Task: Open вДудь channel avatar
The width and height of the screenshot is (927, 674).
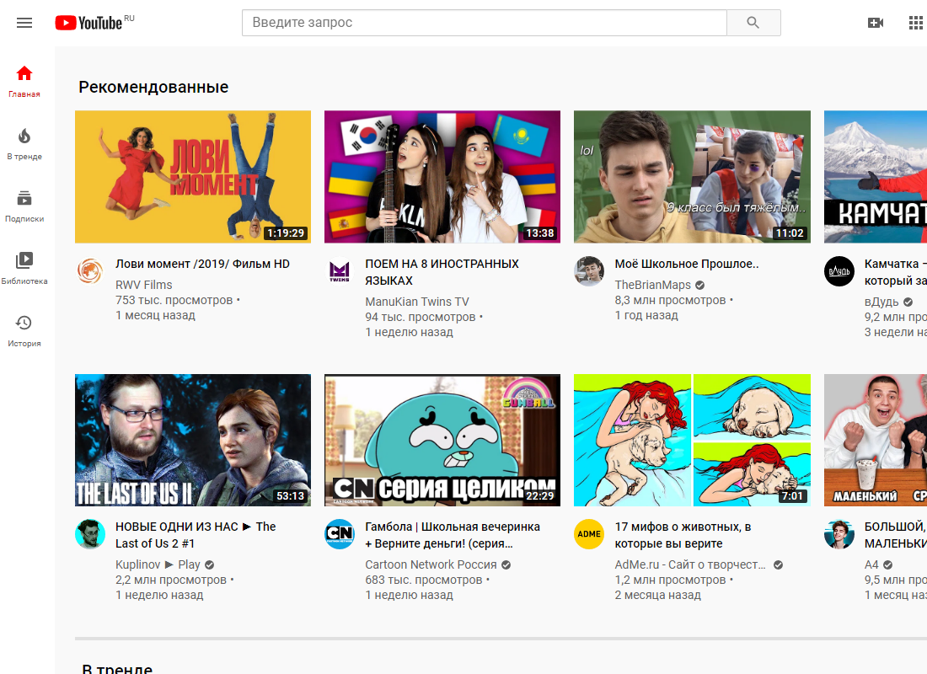Action: pos(839,270)
